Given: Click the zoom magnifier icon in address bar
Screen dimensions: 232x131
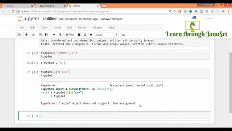Looking at the screenshot, I should pyautogui.click(x=170, y=11).
